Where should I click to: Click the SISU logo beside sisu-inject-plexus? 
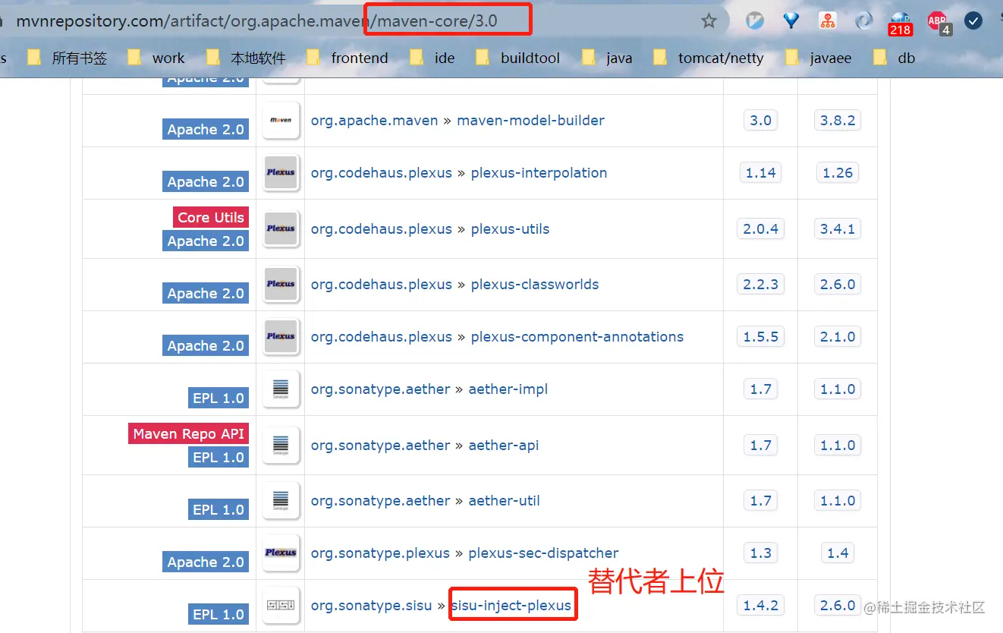point(281,605)
